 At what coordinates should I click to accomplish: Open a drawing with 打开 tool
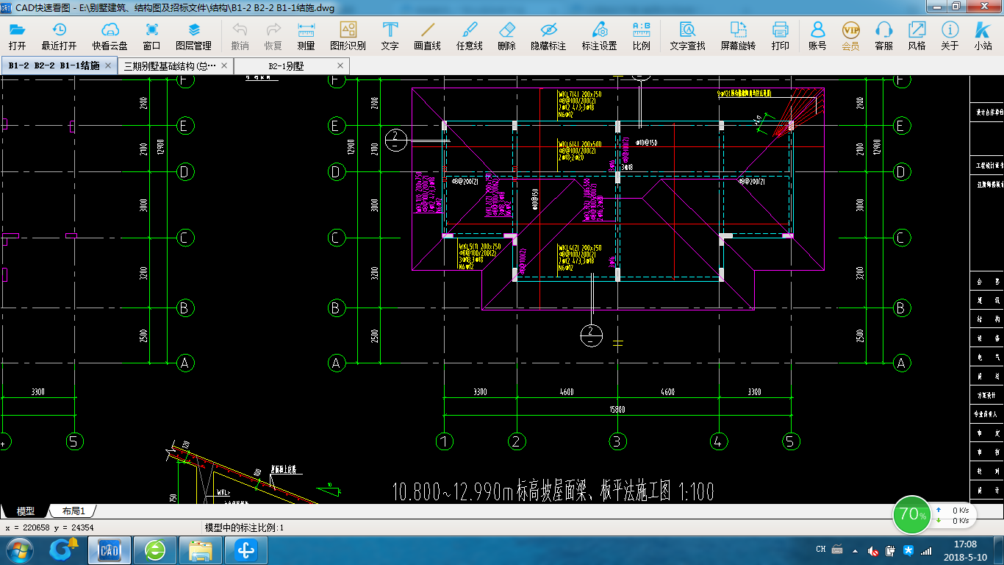pyautogui.click(x=17, y=36)
